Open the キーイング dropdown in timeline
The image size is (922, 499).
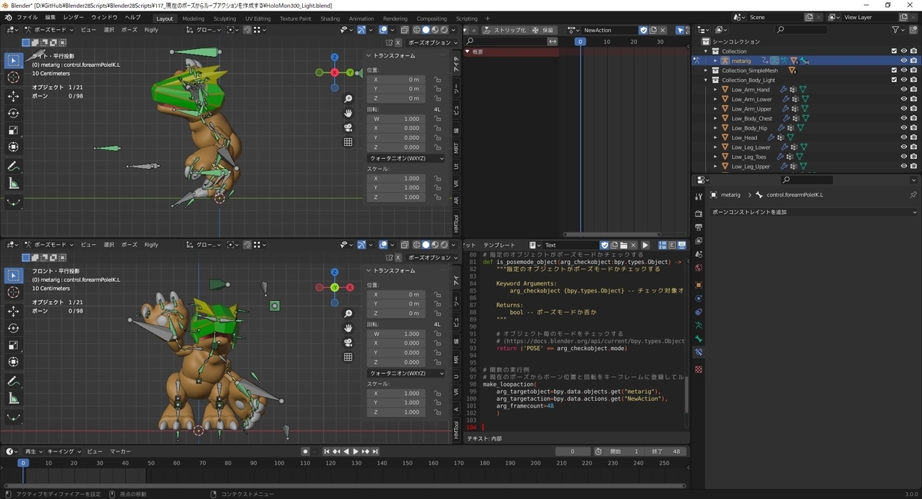pyautogui.click(x=63, y=451)
